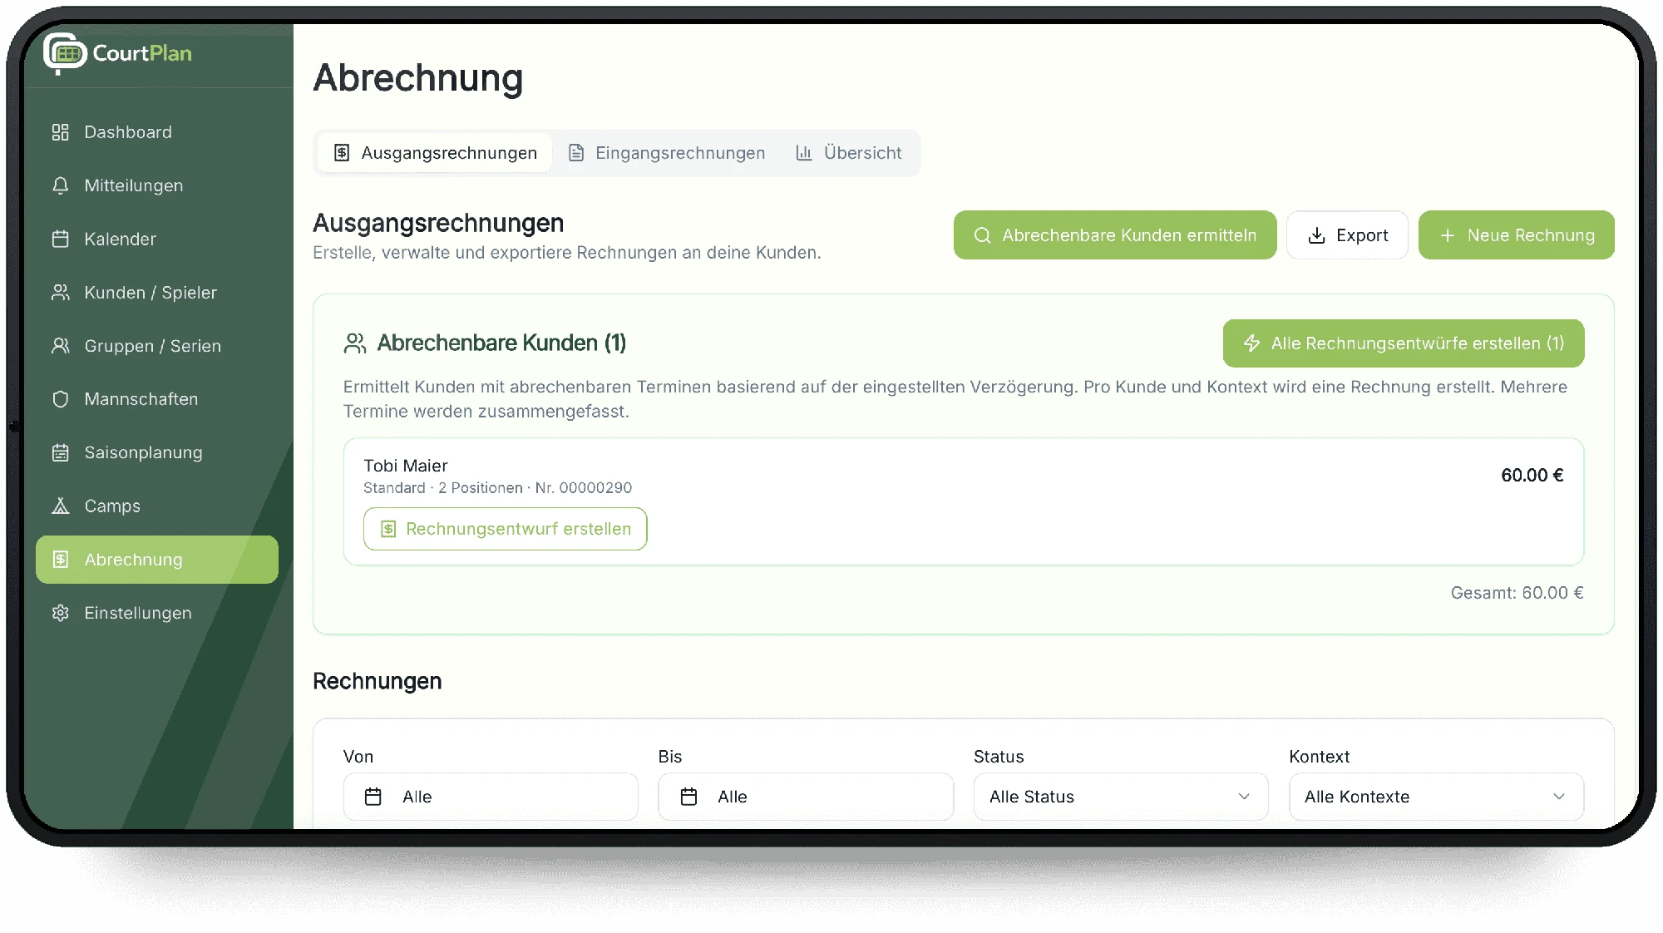The width and height of the screenshot is (1663, 933).
Task: Click the tent icon for Camps
Action: [60, 506]
